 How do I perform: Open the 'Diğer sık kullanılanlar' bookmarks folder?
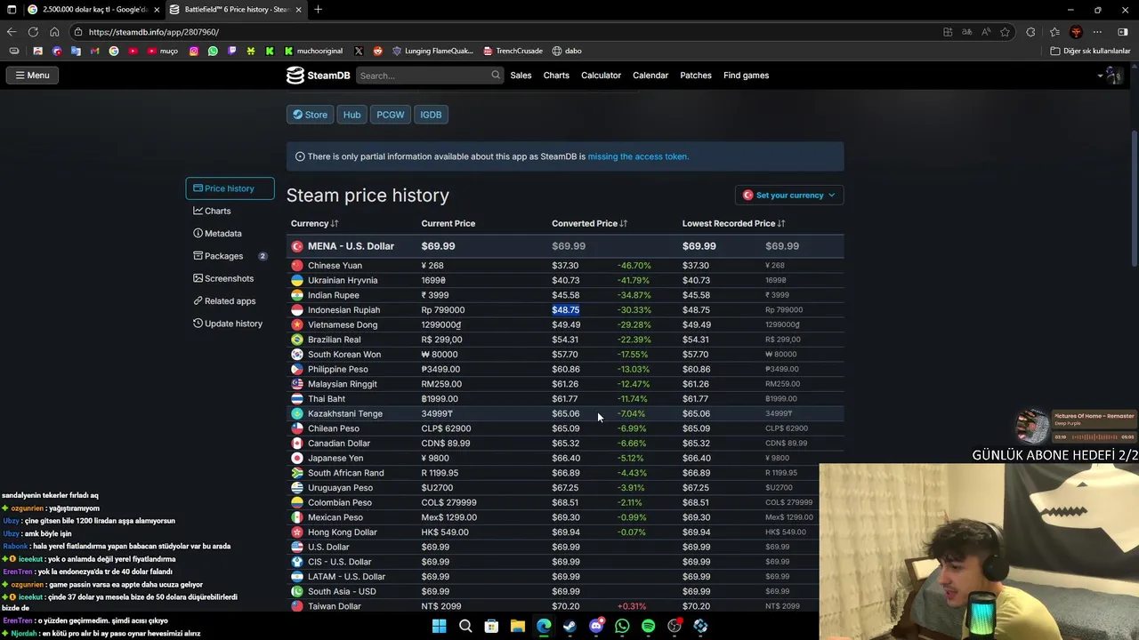[1090, 52]
